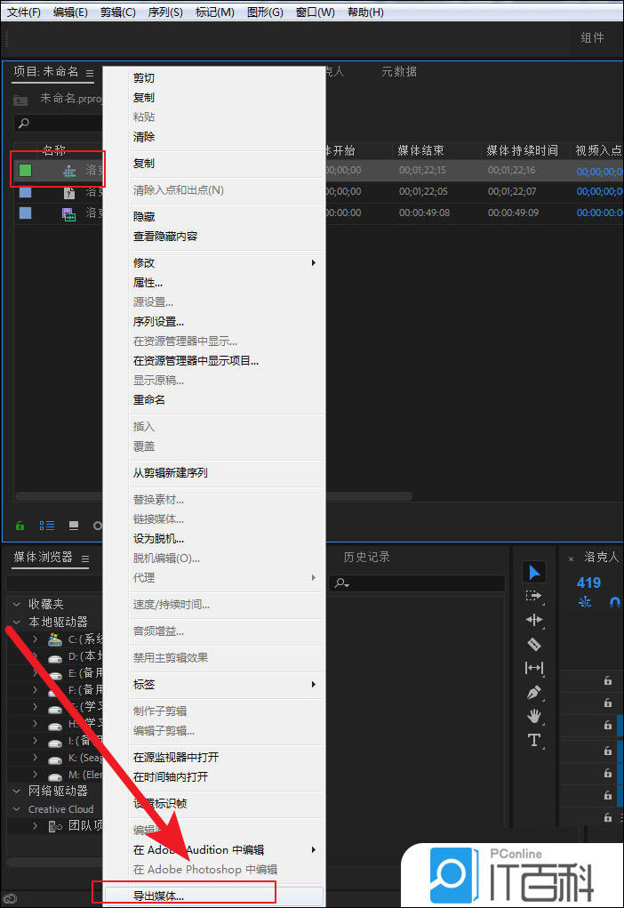Collapse the Creative Cloud tree node
624x908 pixels.
[x=16, y=809]
